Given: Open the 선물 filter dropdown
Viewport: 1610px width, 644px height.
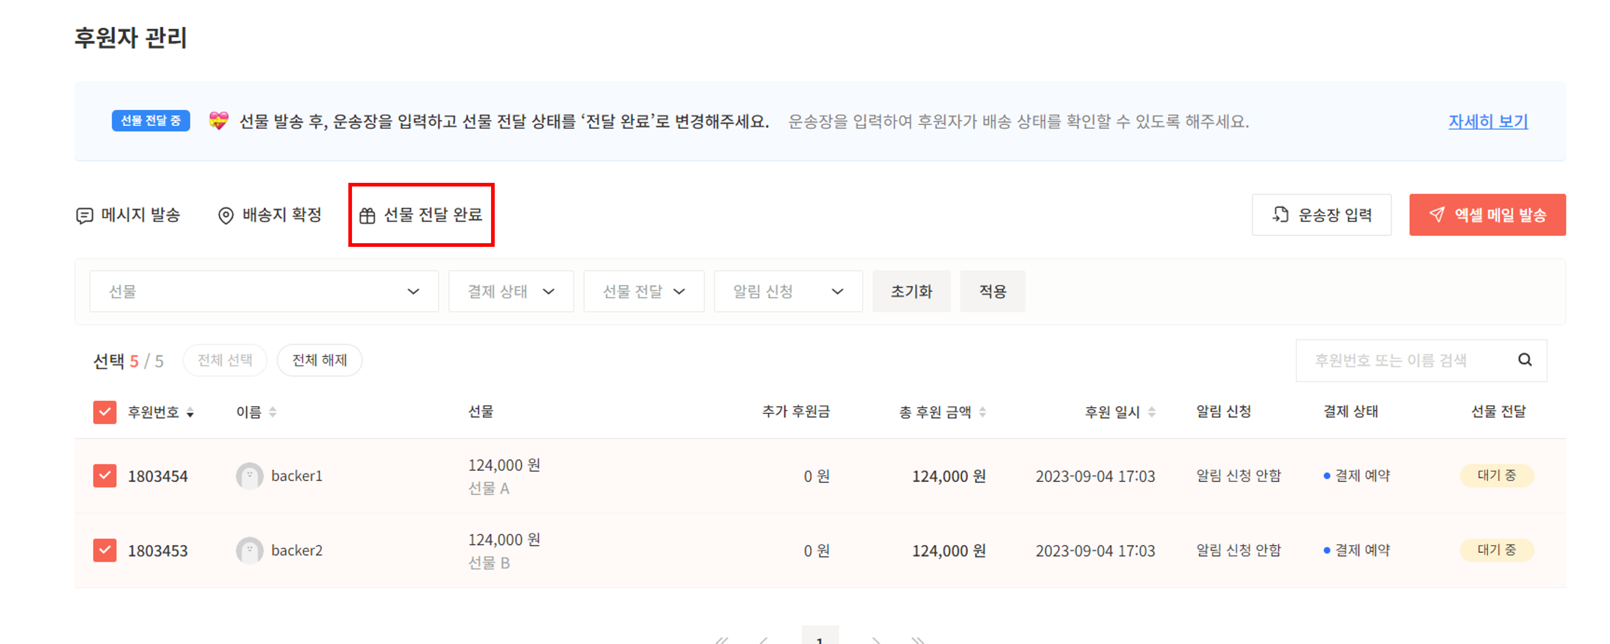Looking at the screenshot, I should (263, 292).
